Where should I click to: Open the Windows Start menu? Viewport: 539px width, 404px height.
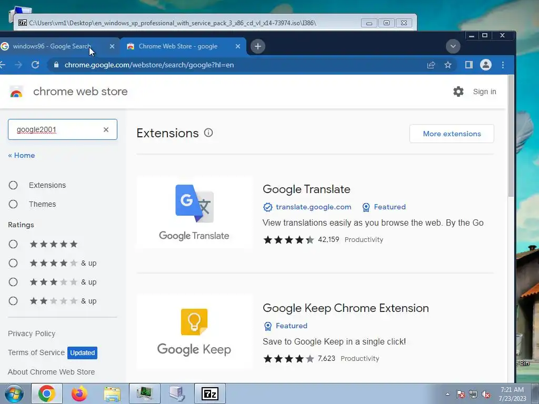[x=14, y=393]
